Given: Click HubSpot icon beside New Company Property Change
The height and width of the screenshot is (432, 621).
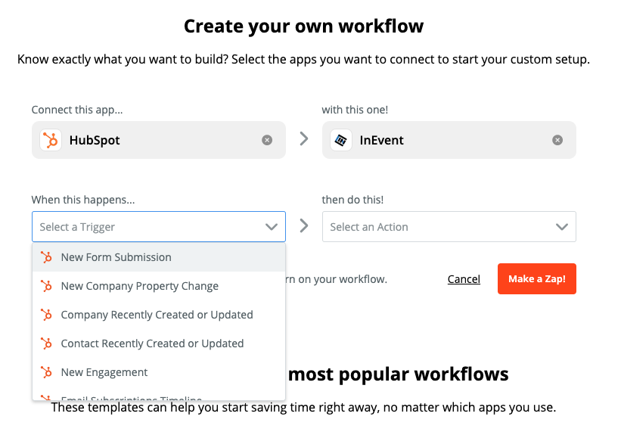Looking at the screenshot, I should click(46, 286).
